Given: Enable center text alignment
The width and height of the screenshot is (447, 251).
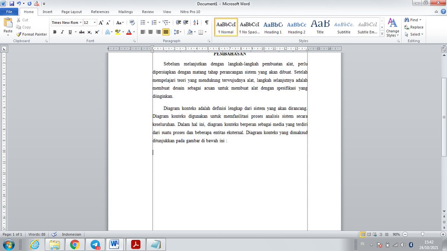Looking at the screenshot, I should pyautogui.click(x=150, y=32).
